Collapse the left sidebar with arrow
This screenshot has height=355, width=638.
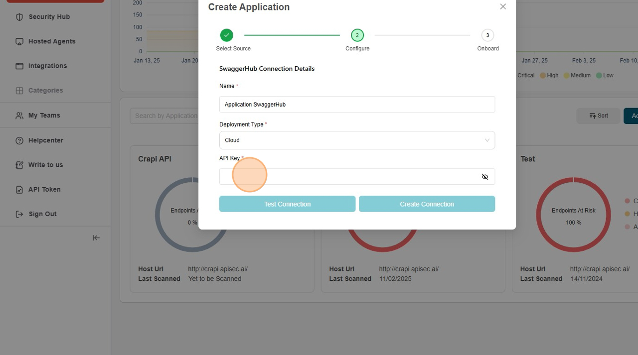pyautogui.click(x=96, y=238)
